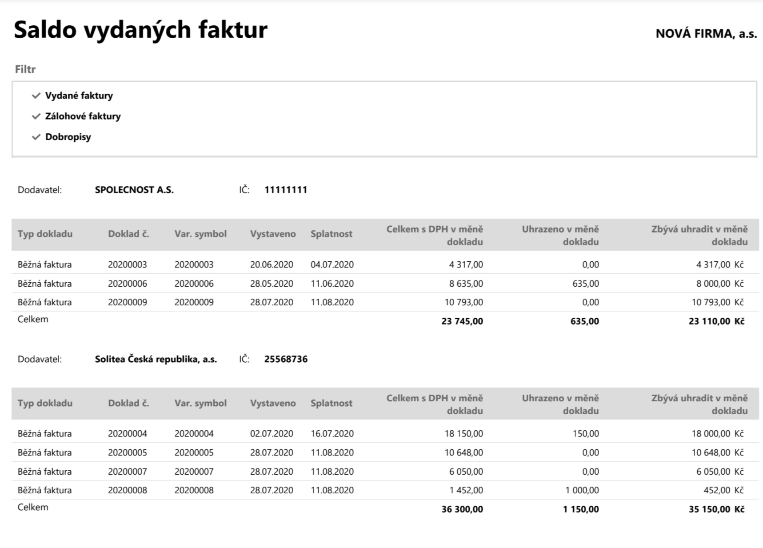Click paid total 1 150,00
Screen dimensions: 763x548
[x=581, y=509]
